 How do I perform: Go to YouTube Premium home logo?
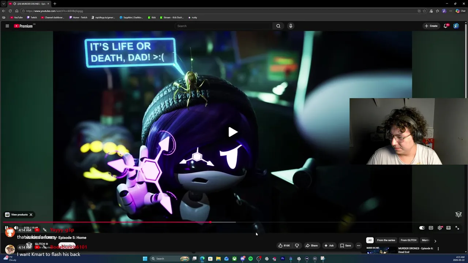pyautogui.click(x=23, y=26)
